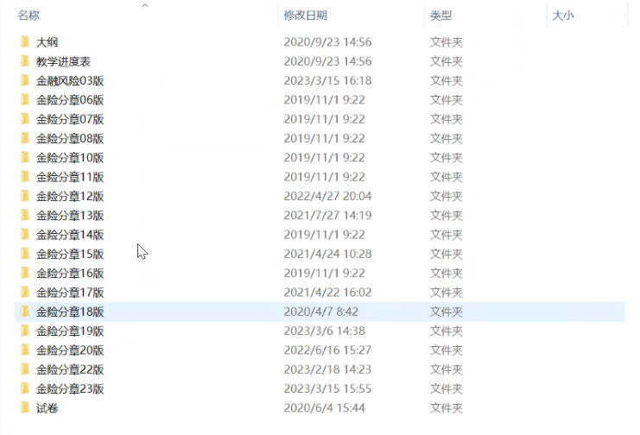Select the 金险分章06版 folder icon
Image resolution: width=640 pixels, height=435 pixels.
(x=25, y=99)
